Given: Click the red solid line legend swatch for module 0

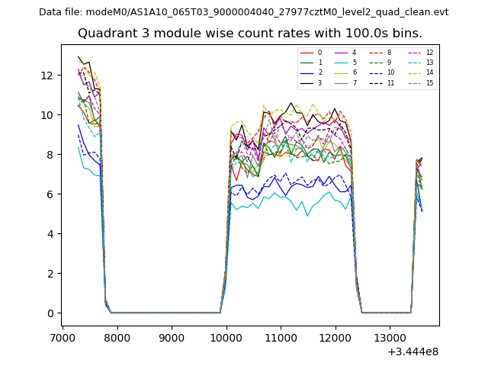Looking at the screenshot, I should [307, 53].
